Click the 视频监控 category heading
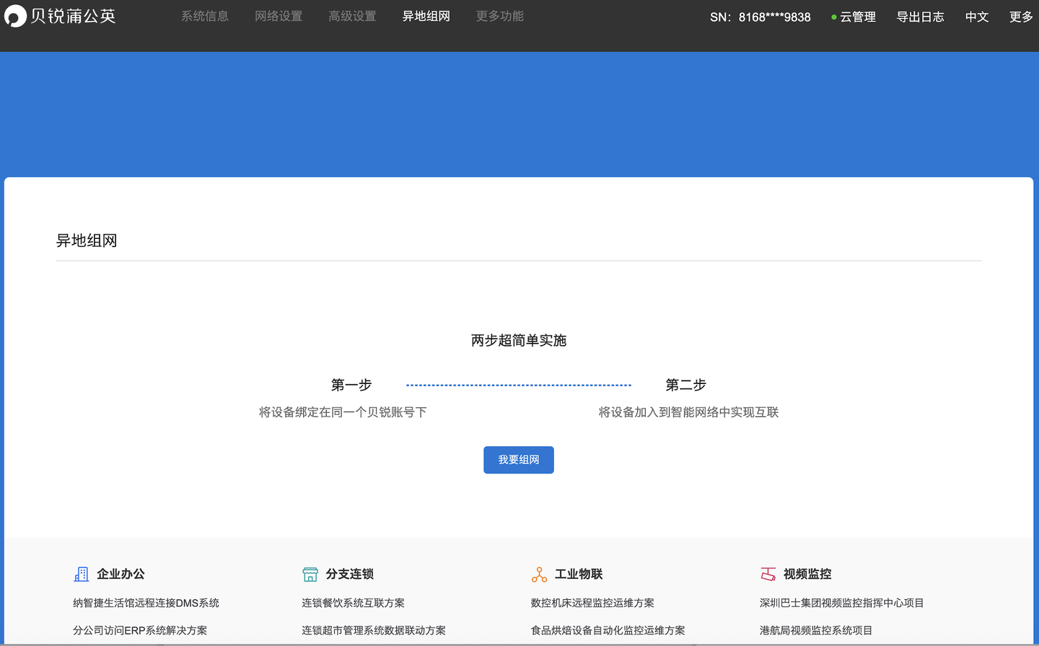 (x=807, y=574)
